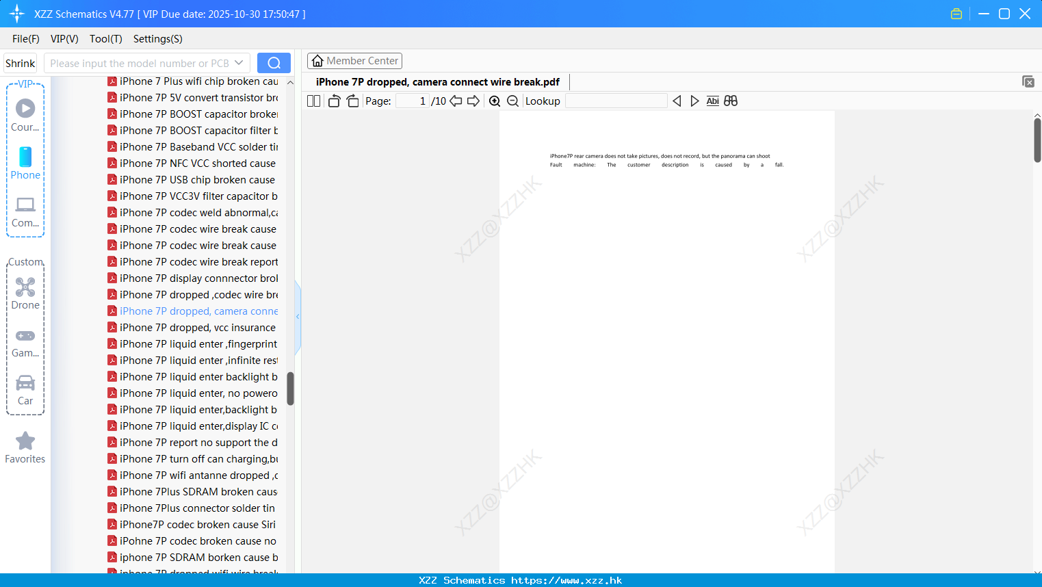Viewport: 1042px width, 587px height.
Task: Open iPhone 7P VCC3V filter capacitor file
Action: [x=192, y=196]
